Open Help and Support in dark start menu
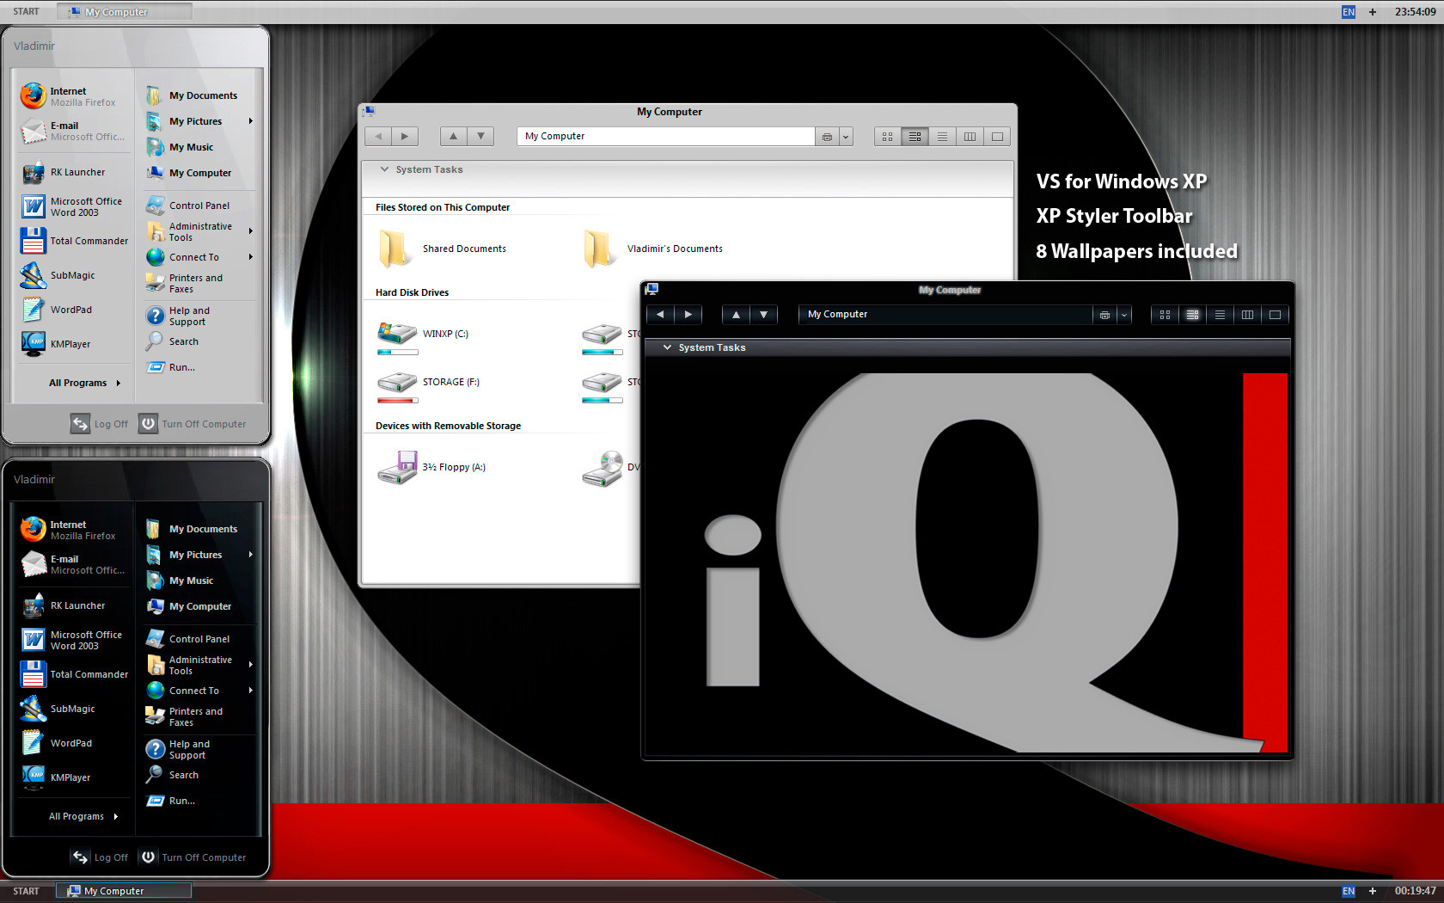The height and width of the screenshot is (903, 1444). point(179,749)
